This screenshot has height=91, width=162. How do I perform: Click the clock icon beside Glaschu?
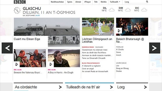[17, 10]
